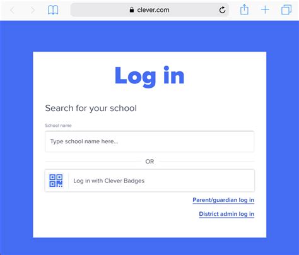Open the Parent/guardian log in link
This screenshot has width=299, height=255.
click(223, 200)
